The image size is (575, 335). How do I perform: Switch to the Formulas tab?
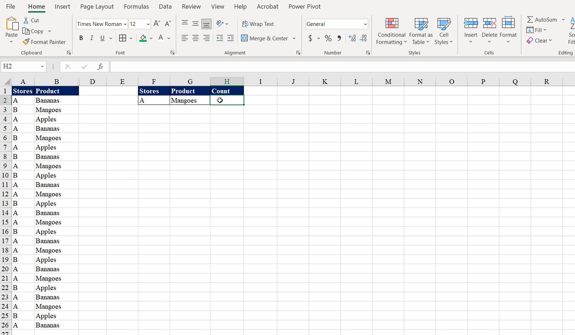[136, 7]
